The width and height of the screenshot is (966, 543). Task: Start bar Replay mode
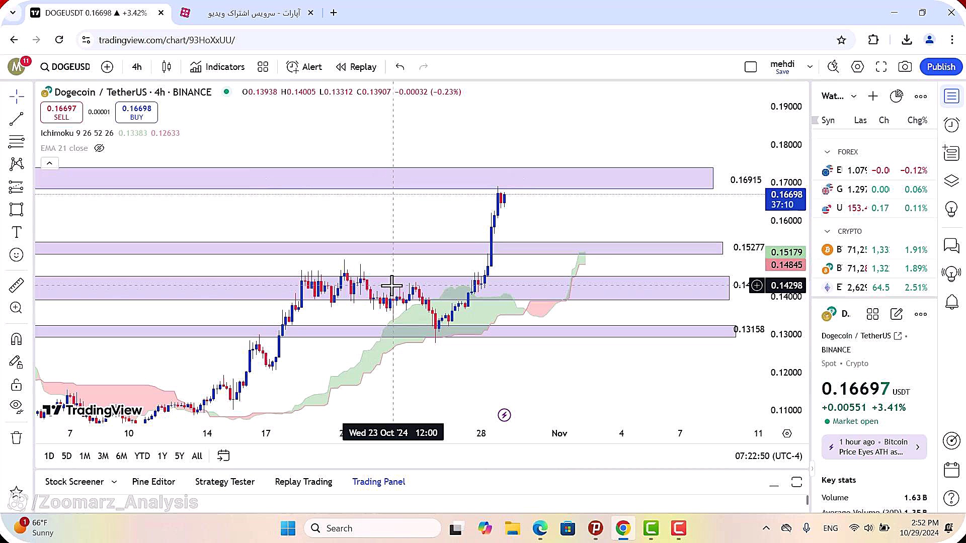[x=356, y=67]
